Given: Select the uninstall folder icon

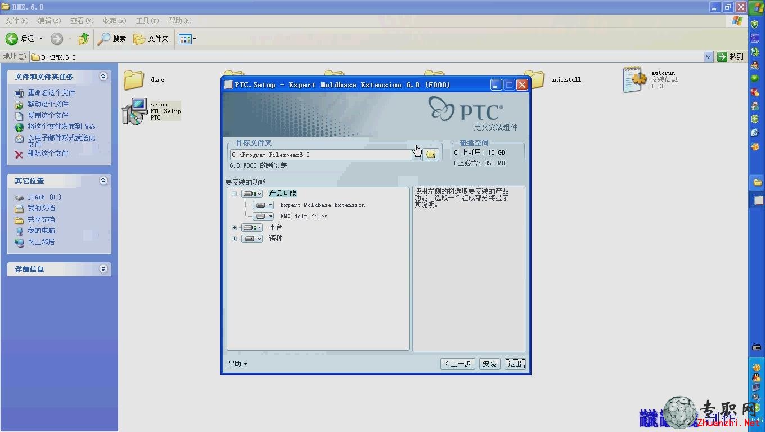Looking at the screenshot, I should click(x=534, y=79).
